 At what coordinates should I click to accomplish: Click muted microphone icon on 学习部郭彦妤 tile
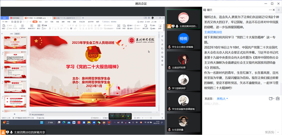(169, 88)
